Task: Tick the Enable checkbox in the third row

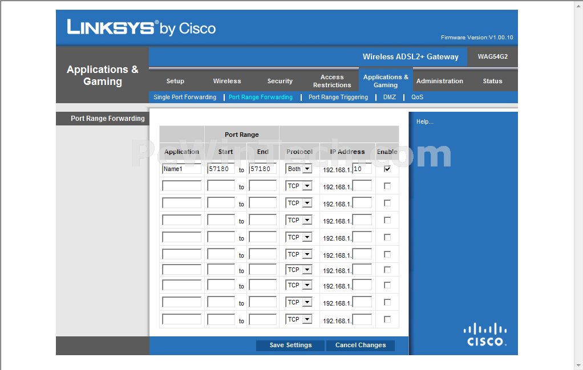Action: point(387,203)
